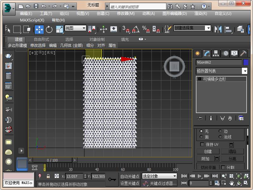
Task: Expand the 可编辑多边形 stack entry plus
Action: (200, 79)
